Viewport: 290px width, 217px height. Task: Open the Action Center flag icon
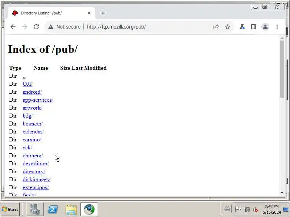pyautogui.click(x=238, y=209)
